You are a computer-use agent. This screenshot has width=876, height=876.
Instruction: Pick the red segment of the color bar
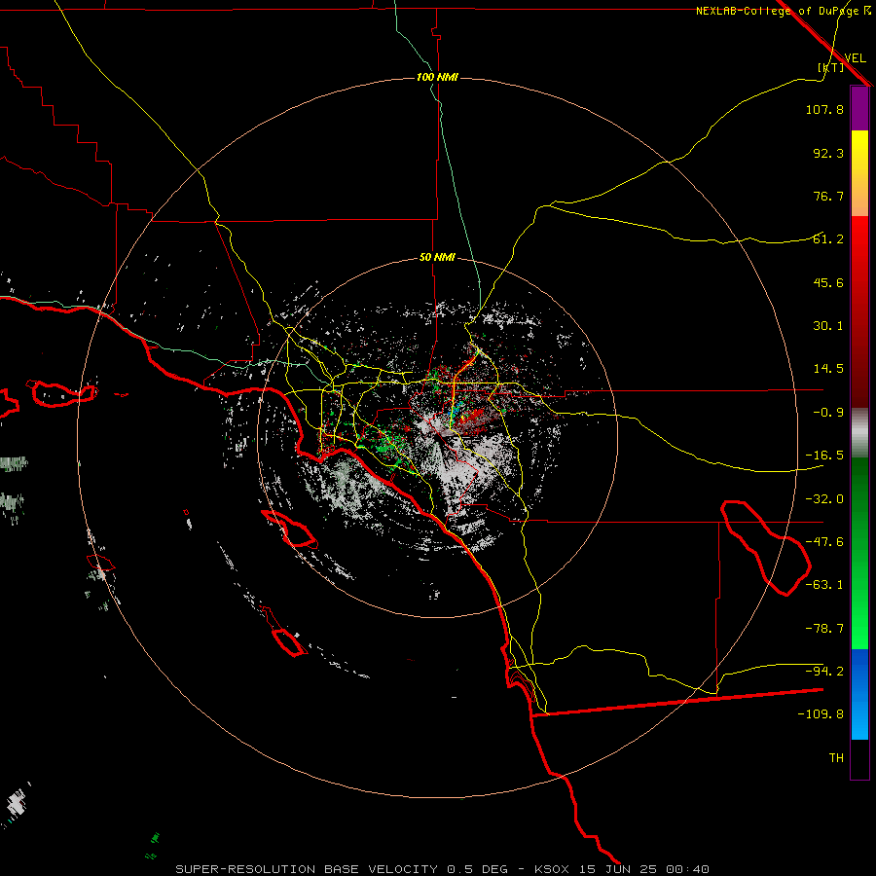tap(859, 311)
